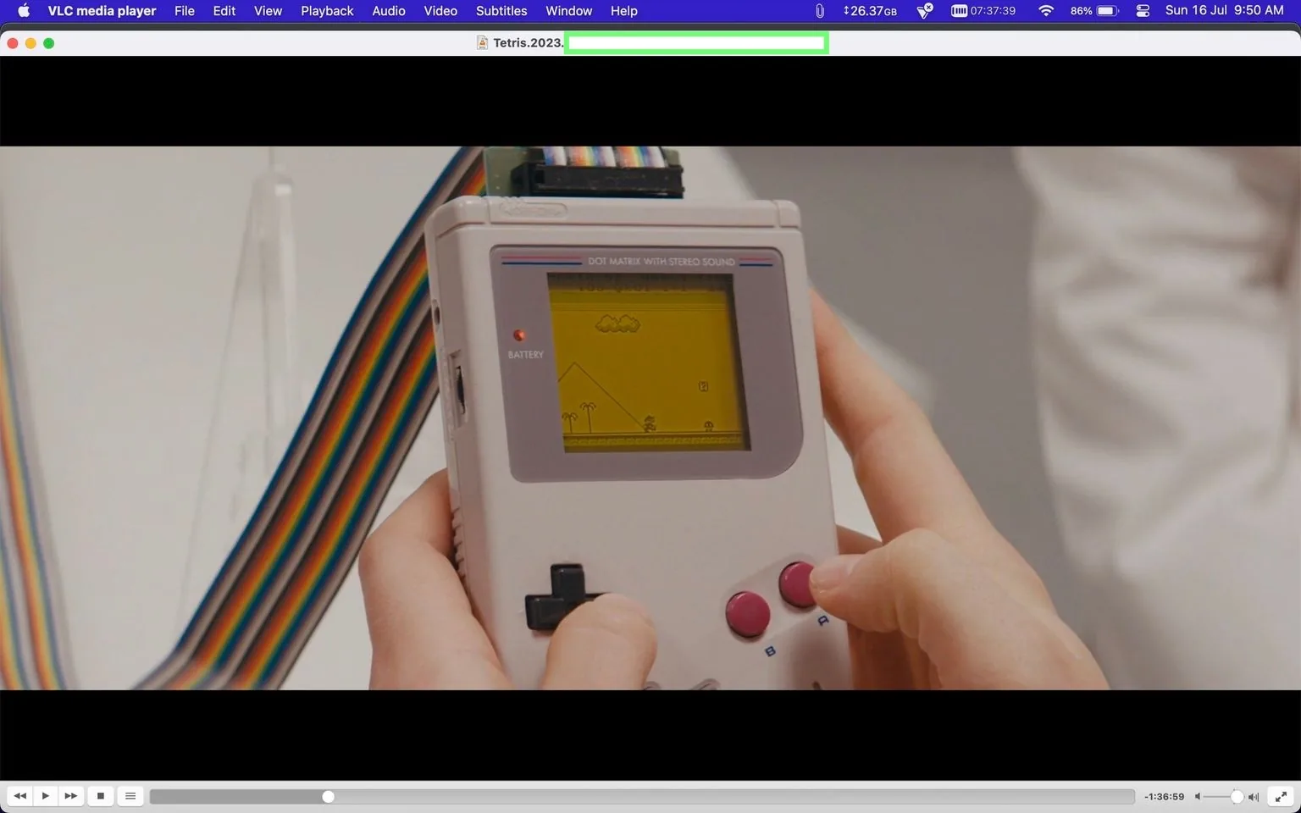The height and width of the screenshot is (813, 1301).
Task: Click the remaining time to show elapsed time
Action: tap(1164, 796)
